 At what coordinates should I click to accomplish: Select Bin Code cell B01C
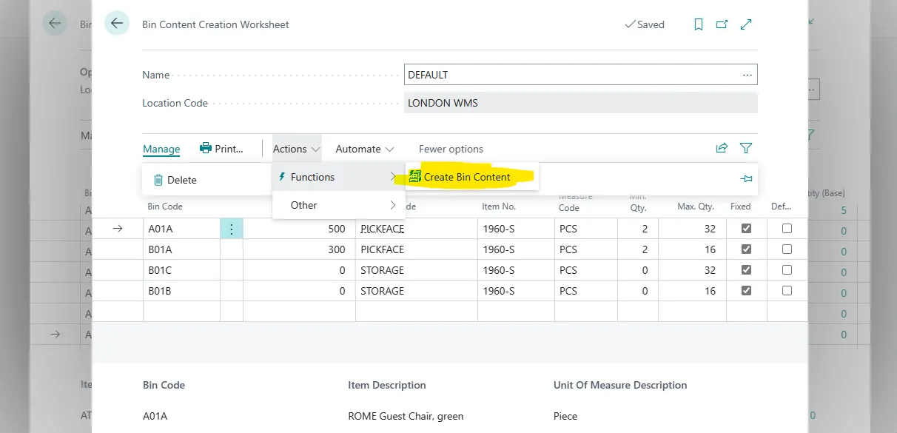click(x=181, y=270)
